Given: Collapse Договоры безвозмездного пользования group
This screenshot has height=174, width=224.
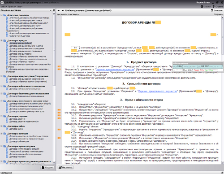Looking at the screenshot, I should pos(1,93).
